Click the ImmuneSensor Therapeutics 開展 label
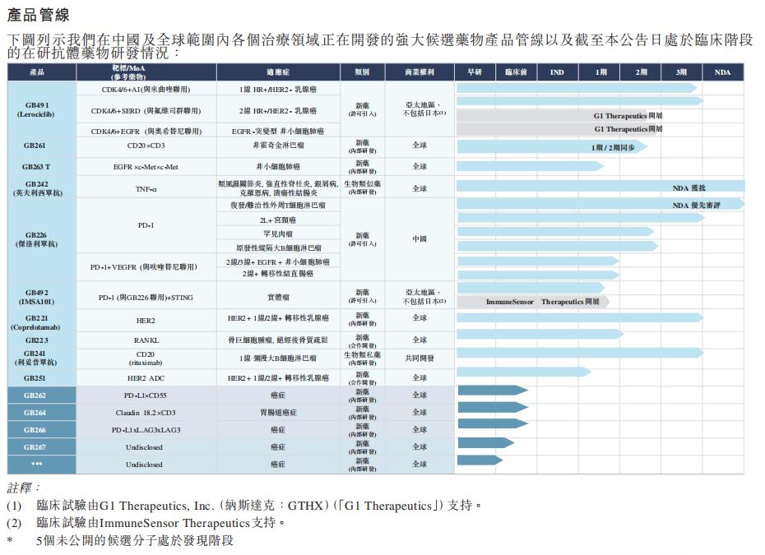The height and width of the screenshot is (555, 765). click(539, 303)
